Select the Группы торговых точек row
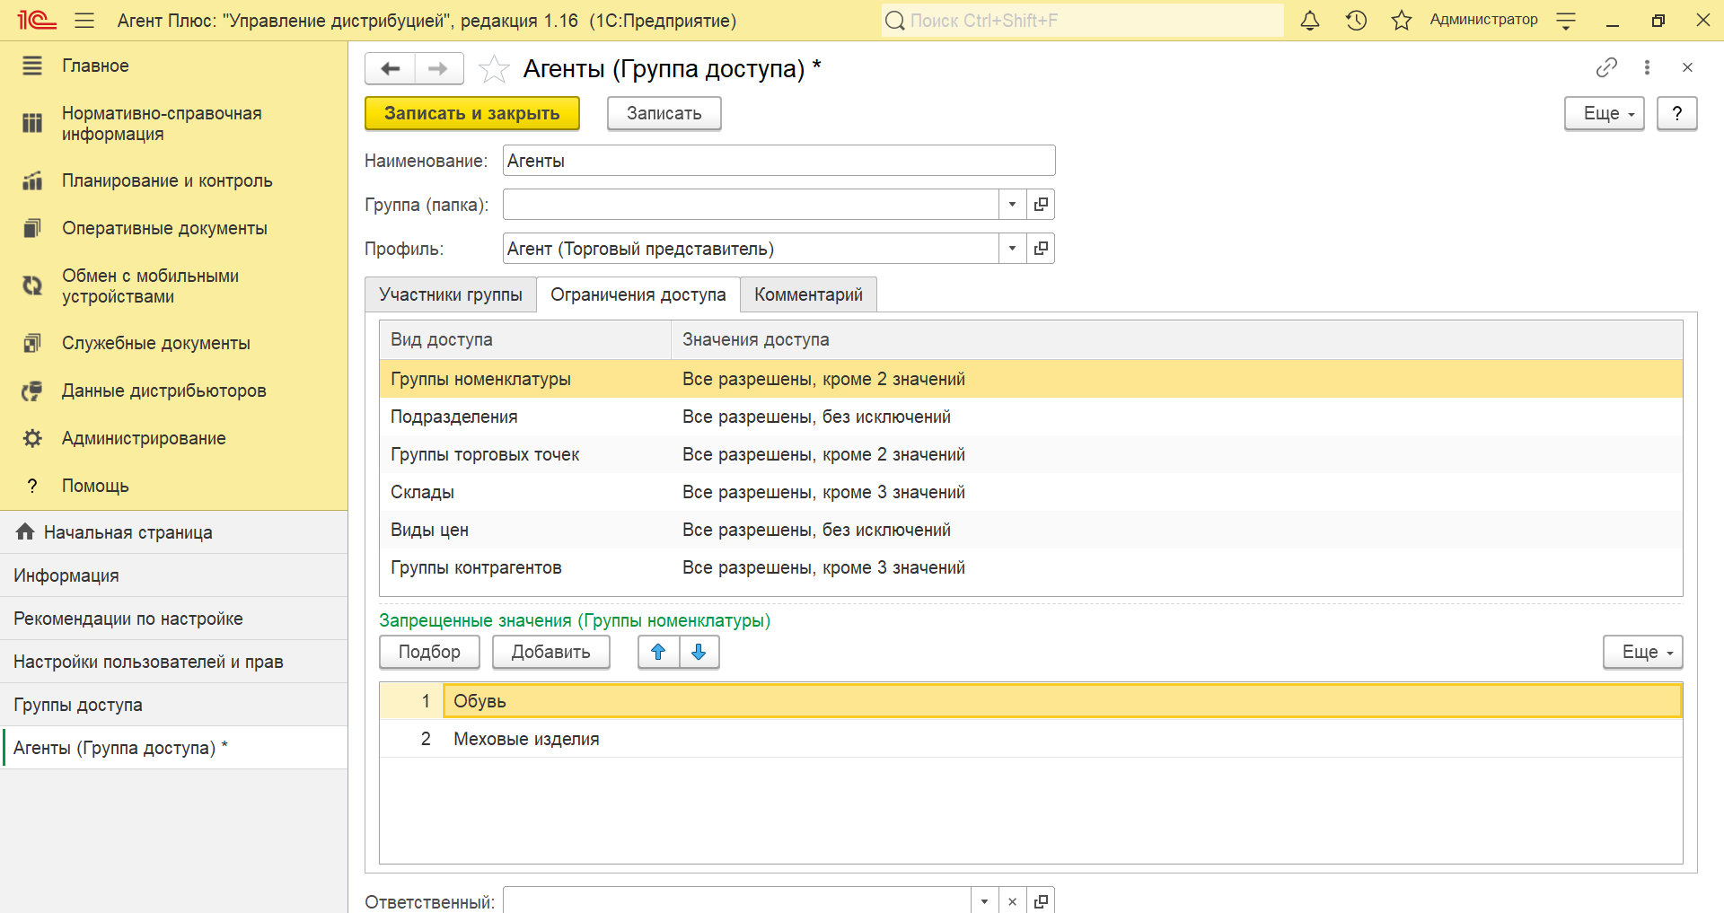 tap(1031, 454)
